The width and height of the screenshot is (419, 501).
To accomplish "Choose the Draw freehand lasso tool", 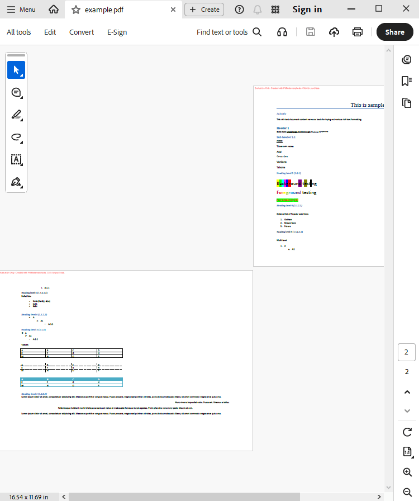I will 16,138.
